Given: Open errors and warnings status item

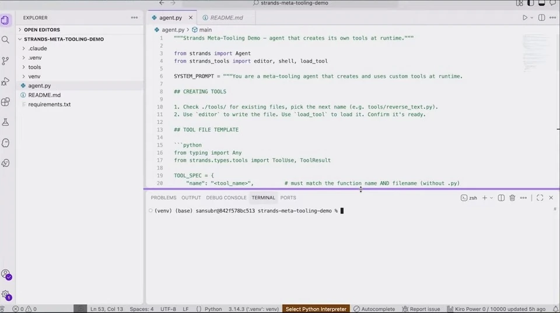Looking at the screenshot, I should coord(24,309).
